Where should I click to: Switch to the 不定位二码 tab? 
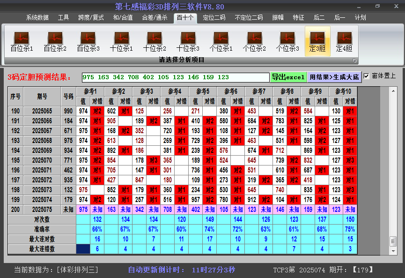coord(249,18)
